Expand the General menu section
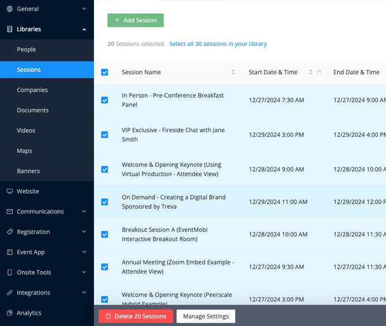Screen dimensions: 386x326 (84, 9)
